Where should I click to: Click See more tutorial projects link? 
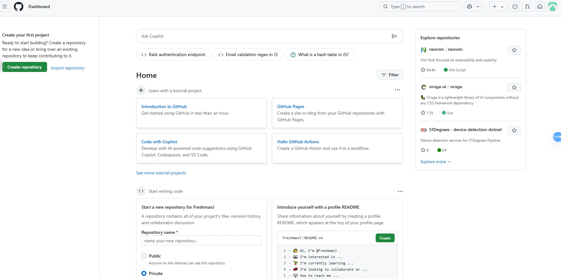point(161,173)
